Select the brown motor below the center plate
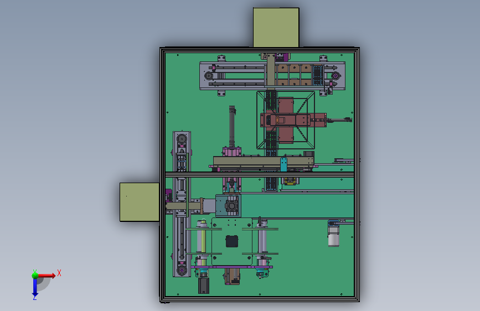 232,276
